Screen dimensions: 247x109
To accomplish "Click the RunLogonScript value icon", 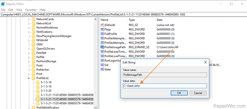I will pyautogui.click(x=102, y=61).
